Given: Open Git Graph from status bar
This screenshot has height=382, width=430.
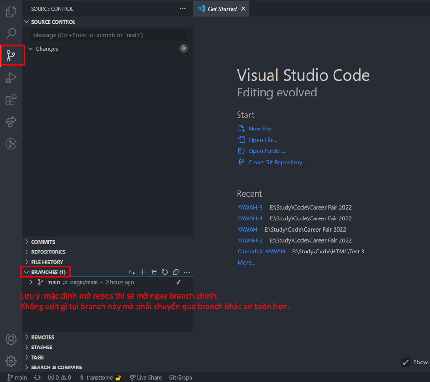Looking at the screenshot, I should pos(180,378).
